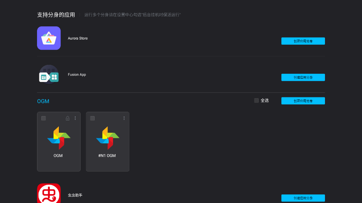Create app clone for Fusion App
Screen dimensions: 362x203
(303, 78)
